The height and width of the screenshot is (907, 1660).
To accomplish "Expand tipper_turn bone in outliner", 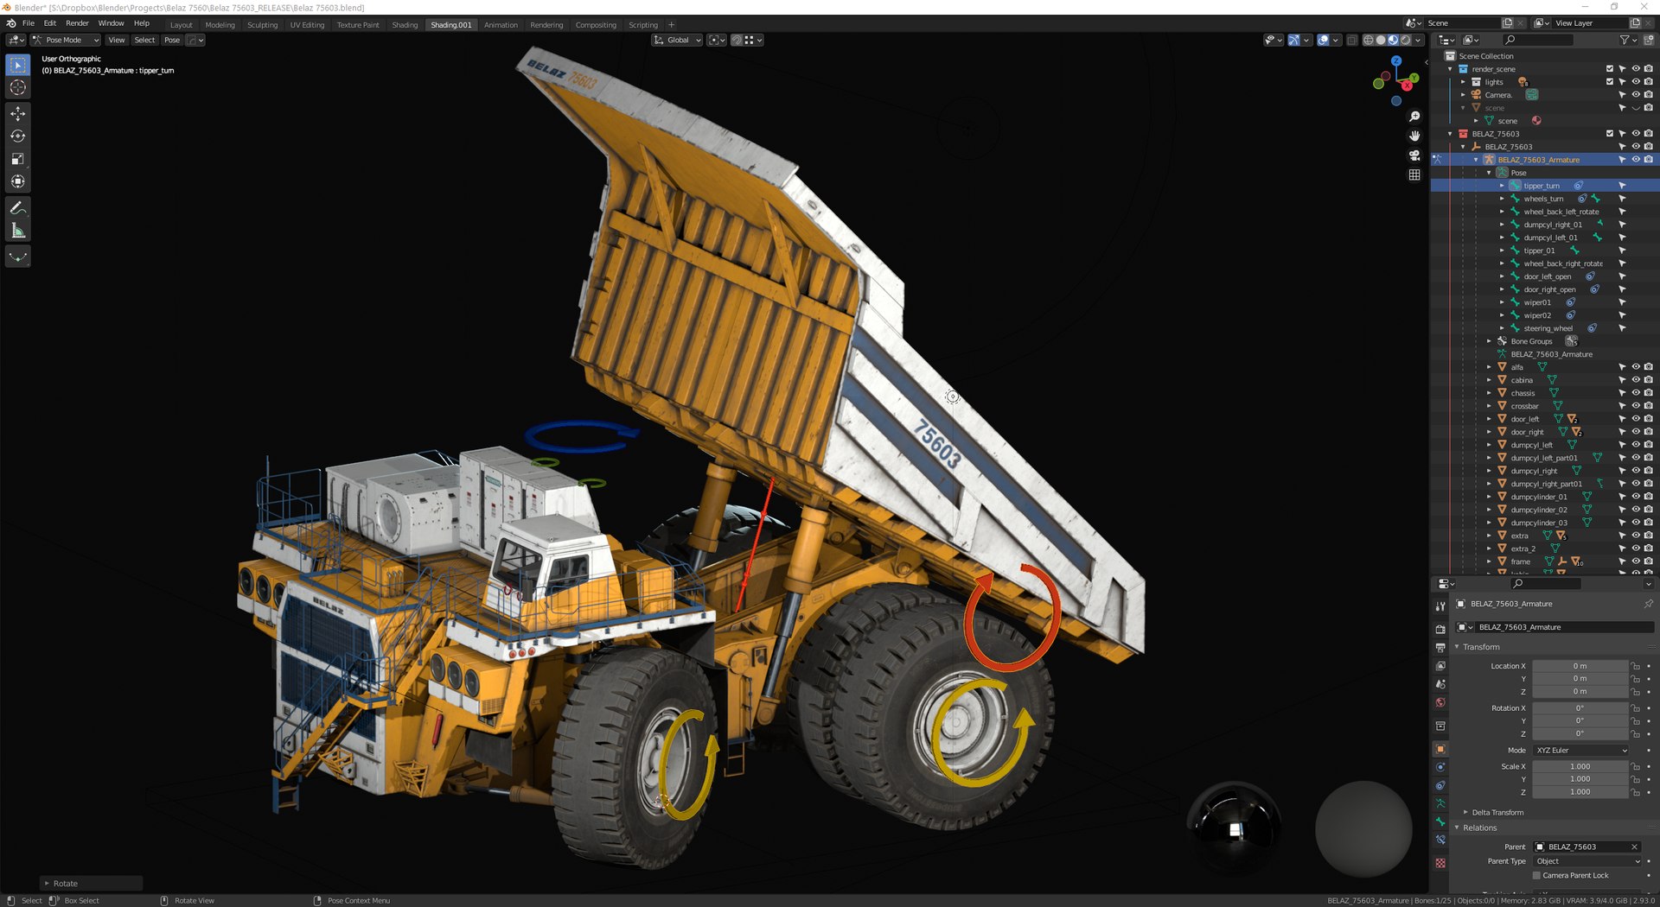I will [x=1502, y=186].
